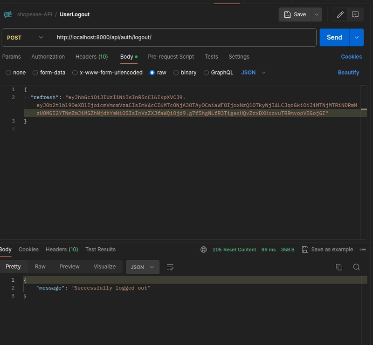Viewport: 373px width, 345px height.
Task: Click the "refresh" key in request body
Action: tap(44, 97)
